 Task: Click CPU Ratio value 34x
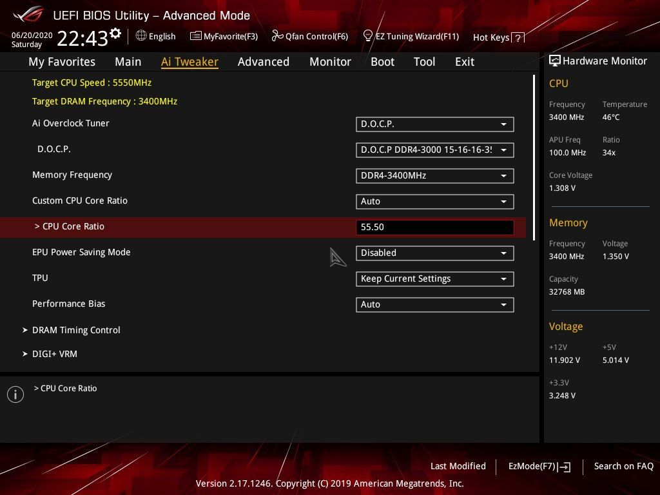pos(608,153)
